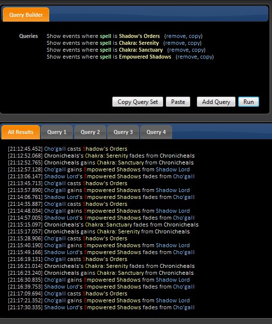Remove the Chakra: Serenity query
272x324 pixels.
(175, 43)
